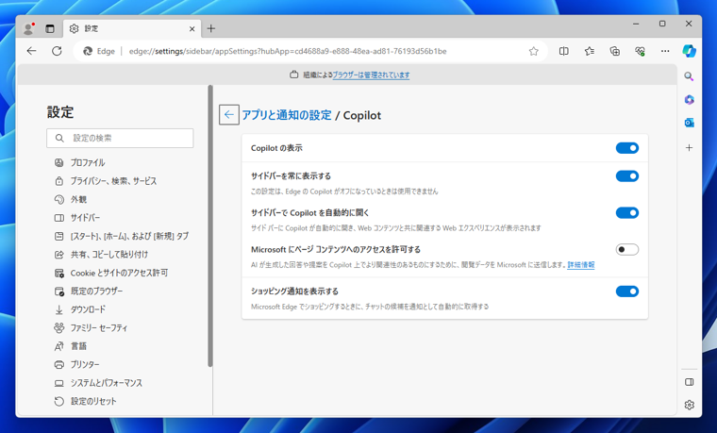
Task: Open プロファイル settings
Action: click(x=88, y=163)
